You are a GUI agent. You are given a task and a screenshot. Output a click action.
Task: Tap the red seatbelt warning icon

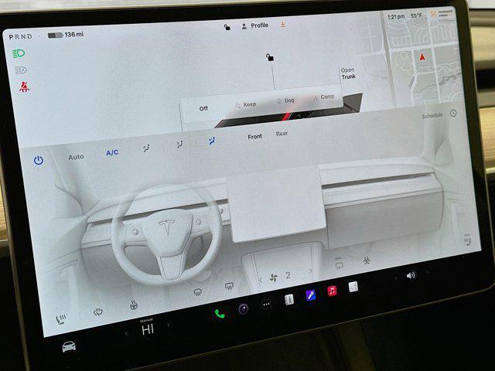[x=24, y=87]
